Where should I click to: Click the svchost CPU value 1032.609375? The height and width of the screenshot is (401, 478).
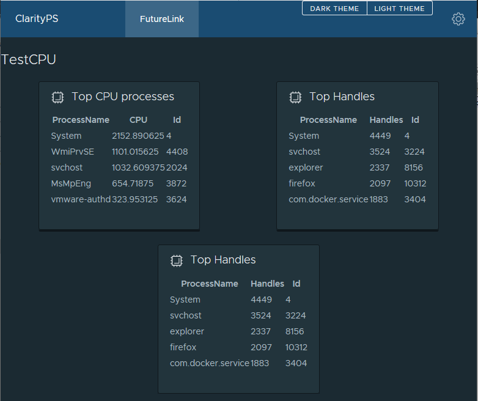(x=138, y=167)
